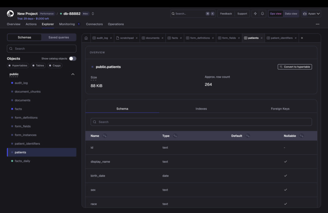The height and width of the screenshot is (213, 328).
Task: Open the Foreign Keys tab
Action: pyautogui.click(x=280, y=109)
